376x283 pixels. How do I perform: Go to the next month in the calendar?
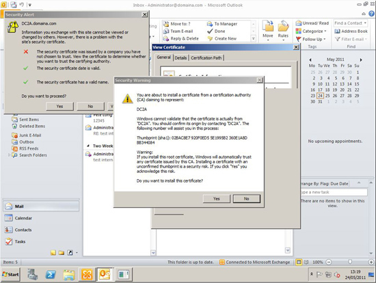361,59
